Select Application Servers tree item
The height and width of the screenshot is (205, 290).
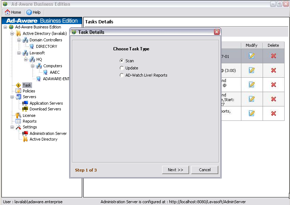coord(46,103)
